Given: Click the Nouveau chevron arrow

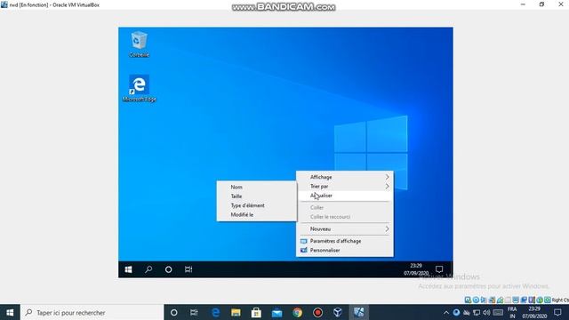Looking at the screenshot, I should (x=388, y=229).
